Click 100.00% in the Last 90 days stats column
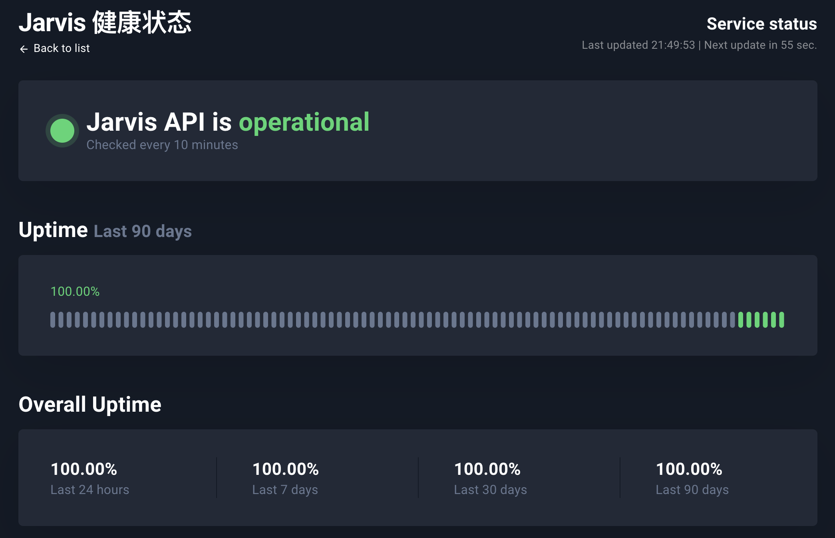The height and width of the screenshot is (538, 835). (689, 469)
